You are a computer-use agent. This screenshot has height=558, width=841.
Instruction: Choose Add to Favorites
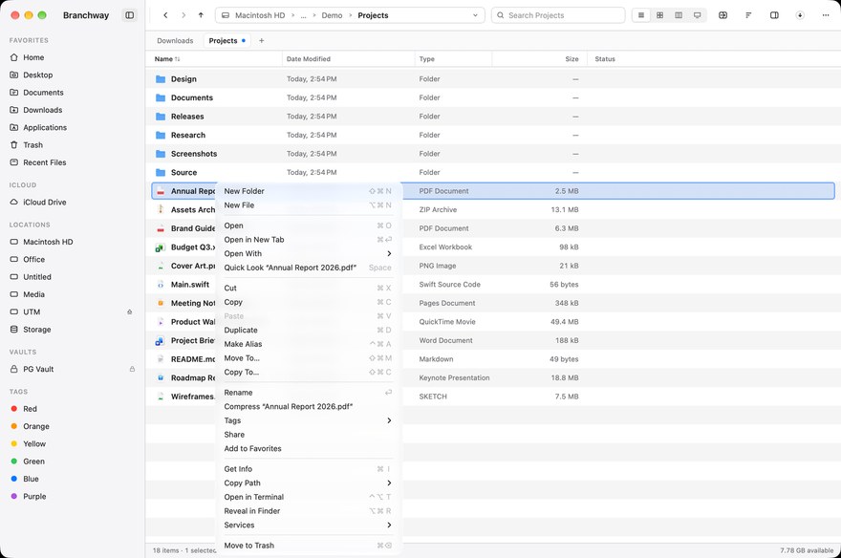(308, 449)
